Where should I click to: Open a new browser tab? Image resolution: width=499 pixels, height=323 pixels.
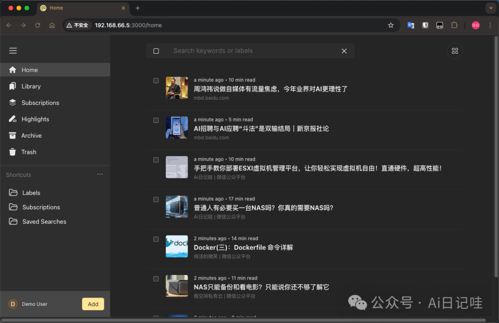tap(138, 8)
